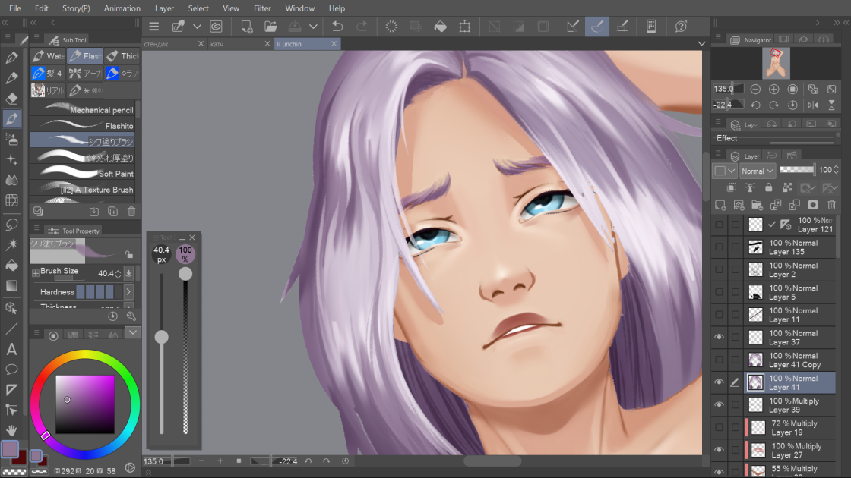The height and width of the screenshot is (478, 851).
Task: Click the Clip Studio spiral icon
Action: pyautogui.click(x=216, y=27)
